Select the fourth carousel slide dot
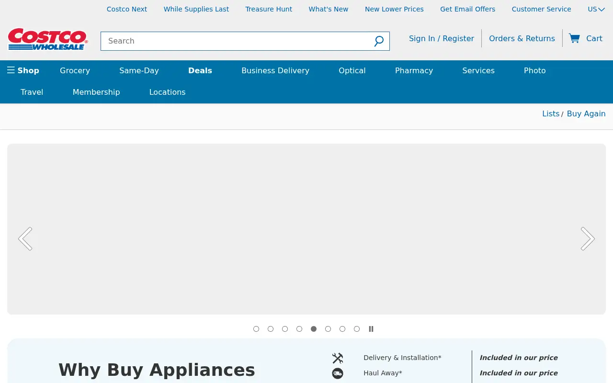Viewport: 613px width, 383px height. (x=299, y=329)
